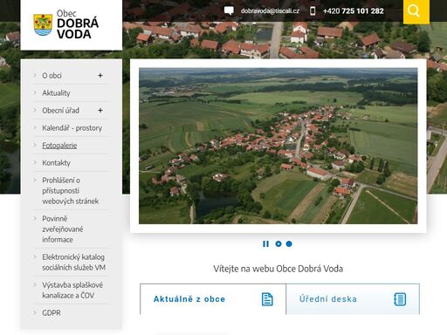Open the Kontakty menu item
Screen dimensions: 447x335
(x=56, y=163)
